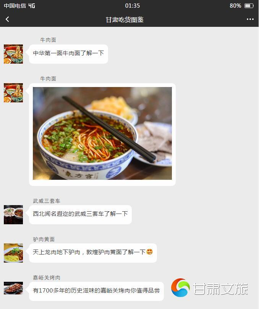Tap the 嘉峪关烤肉 sender name label
Viewport: 259px width, 309px height.
click(47, 278)
